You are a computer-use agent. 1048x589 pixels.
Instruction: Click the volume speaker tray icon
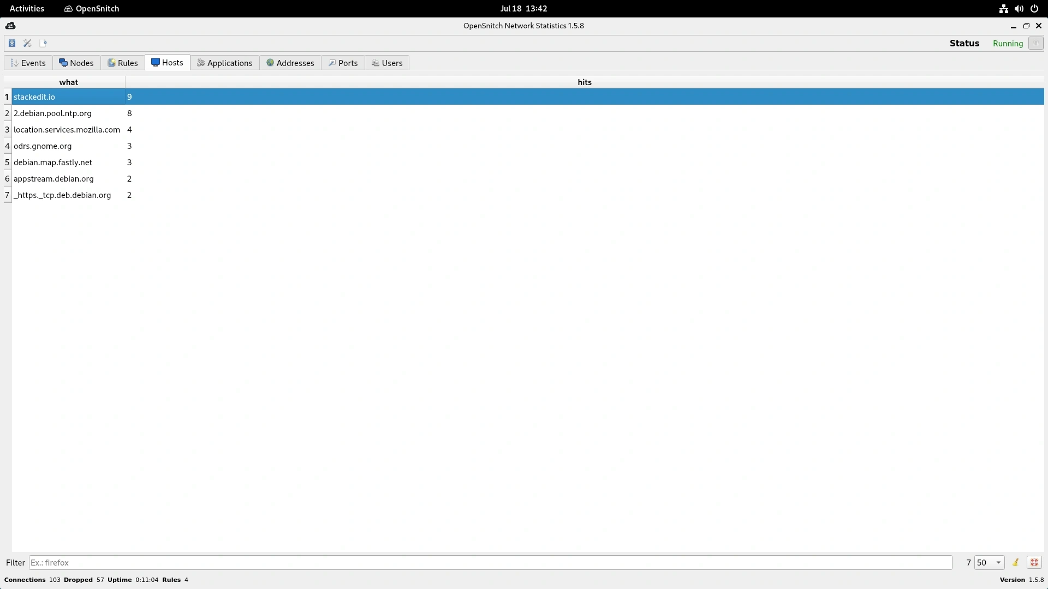pos(1019,9)
